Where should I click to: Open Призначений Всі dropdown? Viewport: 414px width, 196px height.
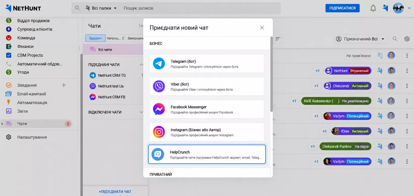point(360,39)
